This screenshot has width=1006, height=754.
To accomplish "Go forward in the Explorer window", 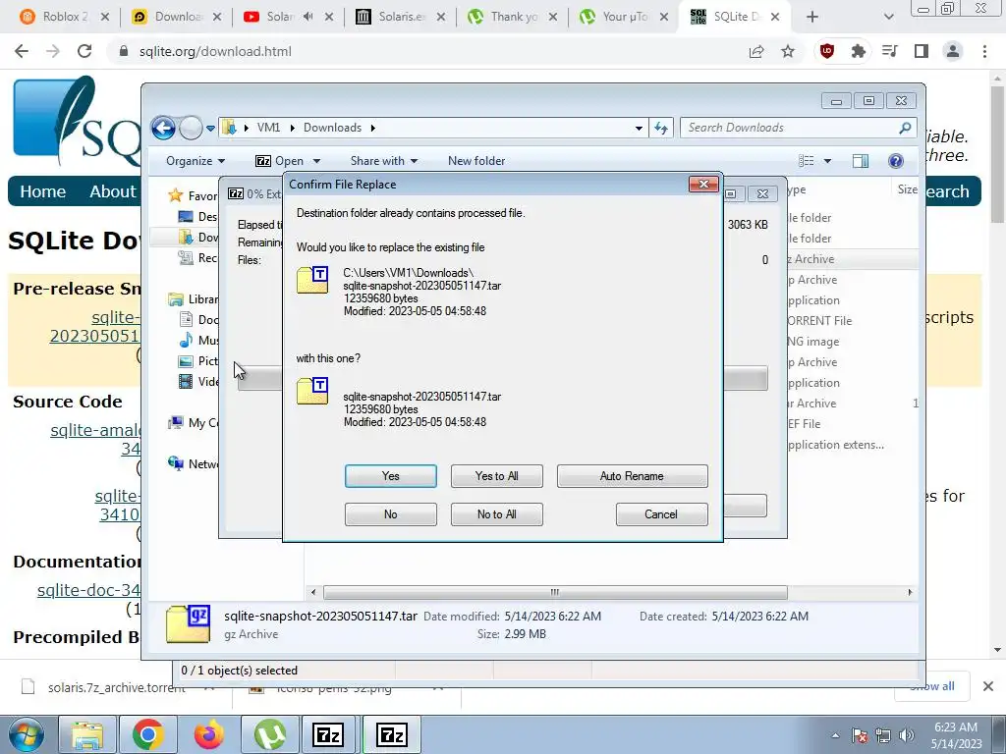I will [191, 129].
